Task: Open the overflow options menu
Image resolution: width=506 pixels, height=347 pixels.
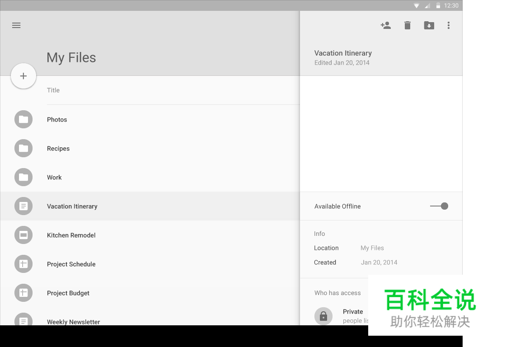Action: click(449, 25)
